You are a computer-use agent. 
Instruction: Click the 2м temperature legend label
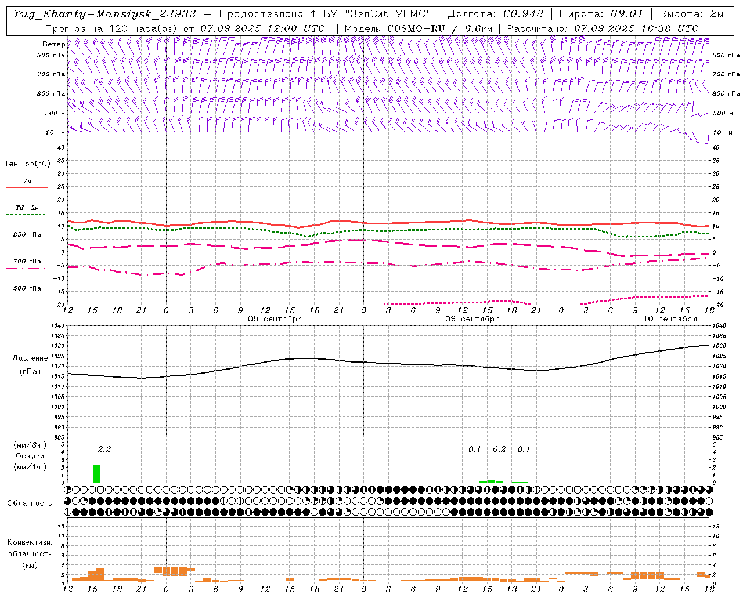pyautogui.click(x=27, y=182)
